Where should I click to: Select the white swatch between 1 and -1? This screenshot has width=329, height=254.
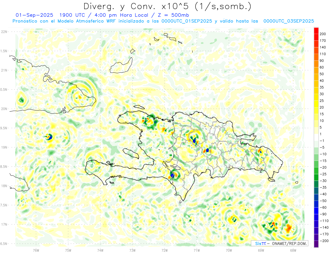316,137
